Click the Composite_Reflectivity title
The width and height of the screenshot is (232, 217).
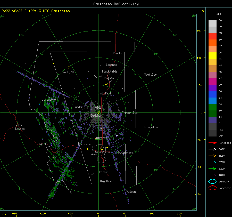(116, 4)
